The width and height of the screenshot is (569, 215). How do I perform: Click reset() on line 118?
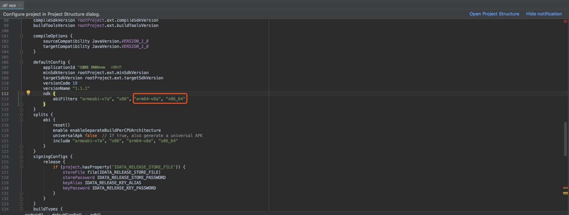(61, 125)
